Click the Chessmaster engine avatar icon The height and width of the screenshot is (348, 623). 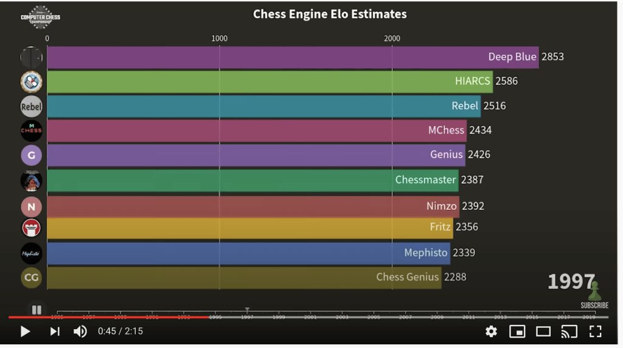[32, 180]
